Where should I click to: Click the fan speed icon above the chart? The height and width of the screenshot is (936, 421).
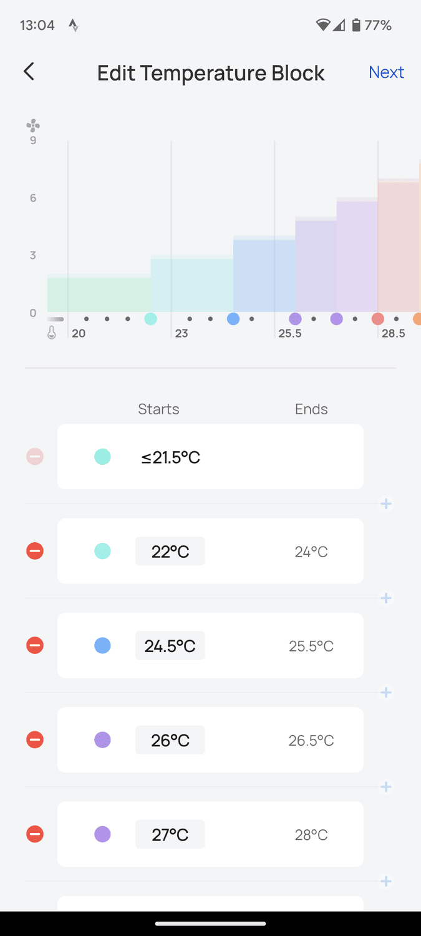(x=33, y=126)
